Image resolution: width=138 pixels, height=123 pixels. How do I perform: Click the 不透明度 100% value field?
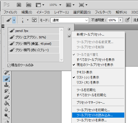113,20
